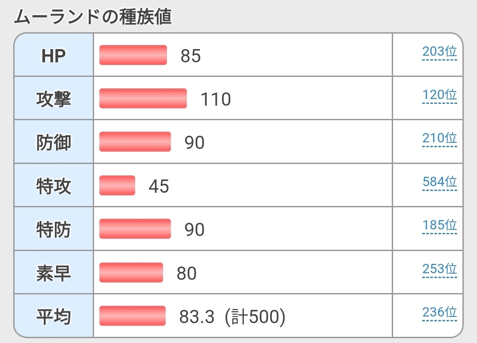Click the red 平均 stat bar

132,316
